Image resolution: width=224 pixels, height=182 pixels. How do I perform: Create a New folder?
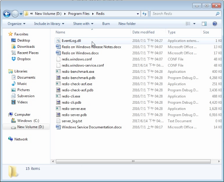tap(127, 24)
